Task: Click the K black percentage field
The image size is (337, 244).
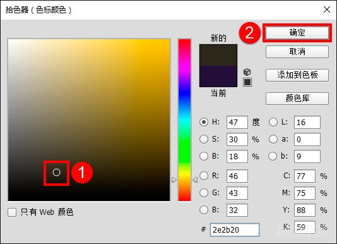Action: pyautogui.click(x=305, y=227)
